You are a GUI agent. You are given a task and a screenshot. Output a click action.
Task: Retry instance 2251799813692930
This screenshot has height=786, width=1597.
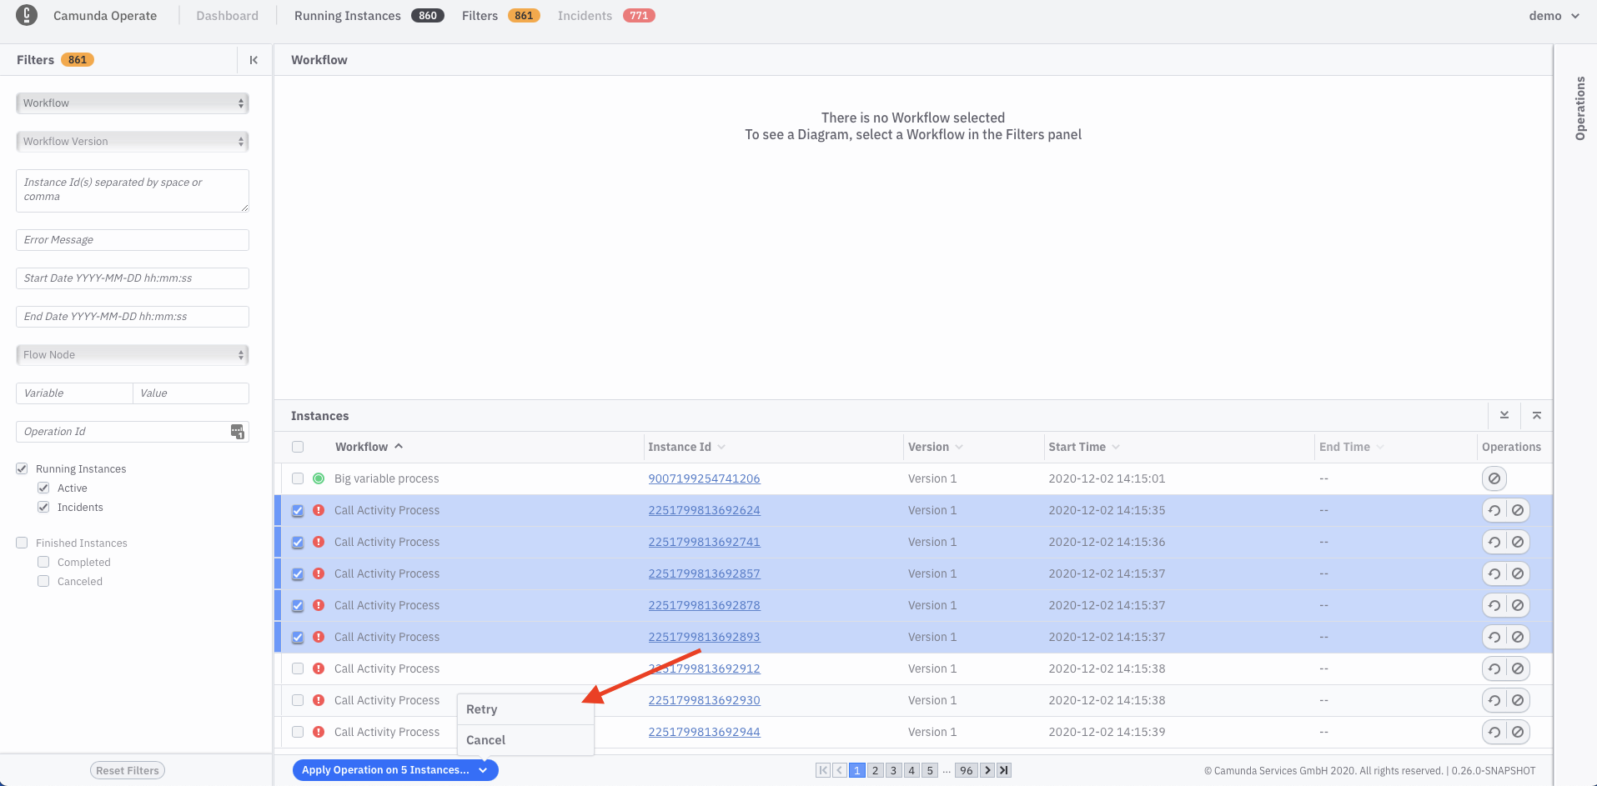coord(1494,700)
